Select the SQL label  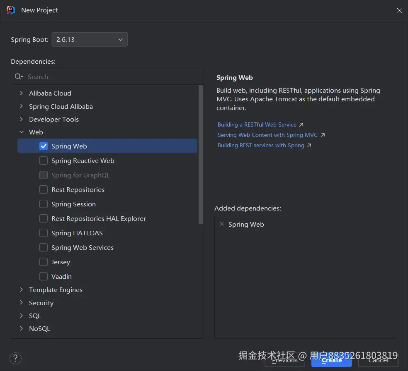coord(35,316)
